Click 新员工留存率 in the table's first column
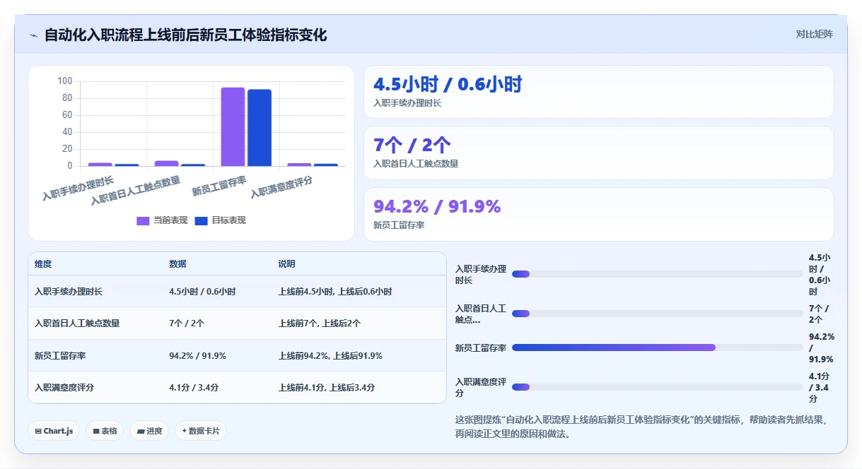This screenshot has width=862, height=469. [60, 356]
